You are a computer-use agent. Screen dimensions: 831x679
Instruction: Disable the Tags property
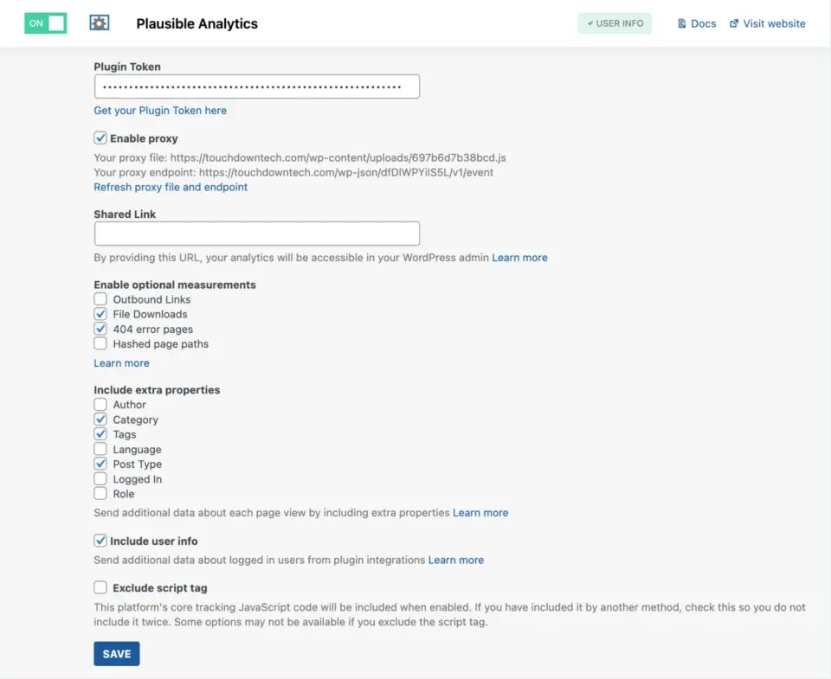[100, 433]
